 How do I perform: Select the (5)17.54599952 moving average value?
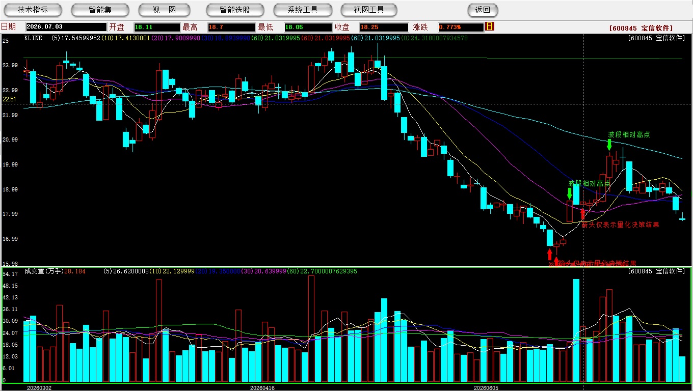tap(76, 38)
